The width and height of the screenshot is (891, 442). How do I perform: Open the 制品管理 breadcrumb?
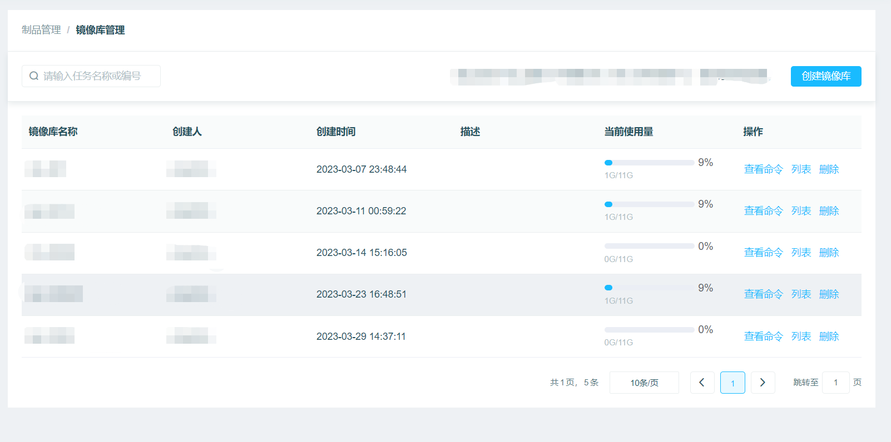pos(41,30)
